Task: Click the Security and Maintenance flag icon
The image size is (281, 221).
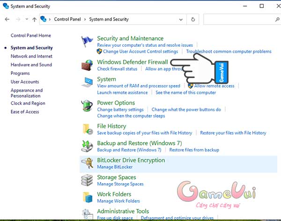Action: click(x=87, y=42)
